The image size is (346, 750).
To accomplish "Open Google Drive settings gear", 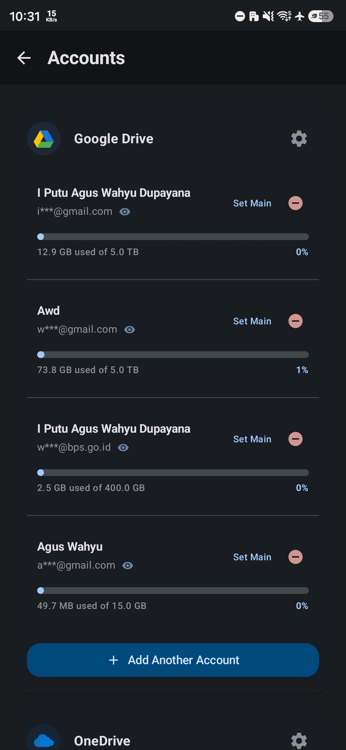I will pyautogui.click(x=299, y=139).
